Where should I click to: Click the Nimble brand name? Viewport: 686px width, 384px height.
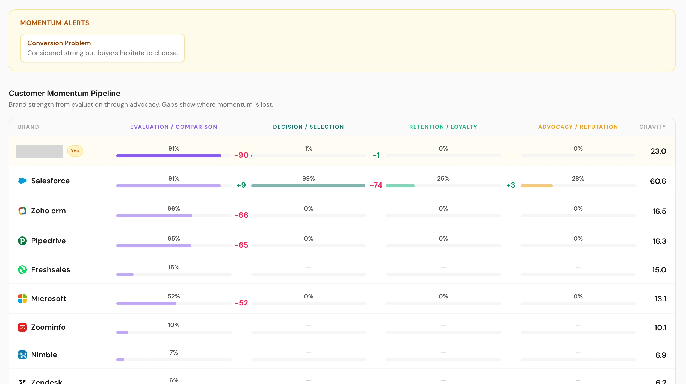point(44,355)
